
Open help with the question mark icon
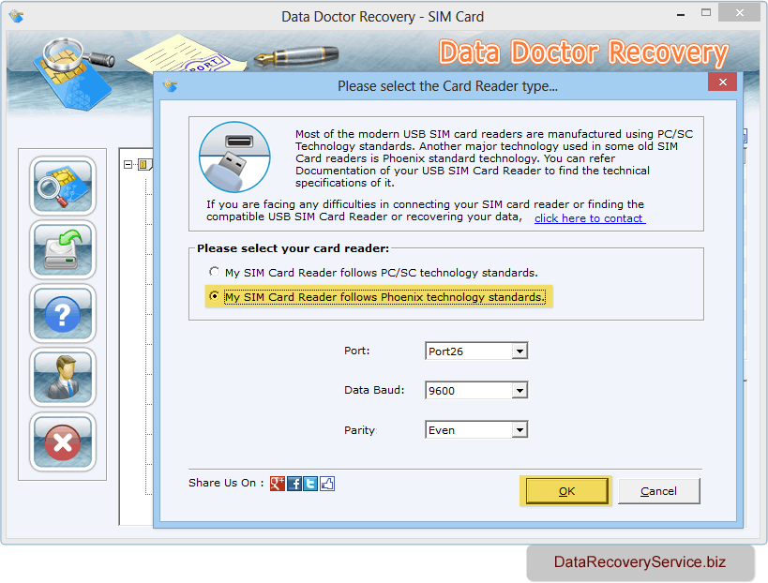[63, 314]
